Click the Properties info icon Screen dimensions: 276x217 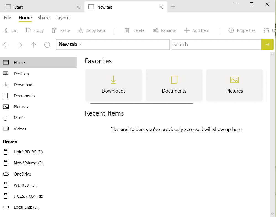pos(231,30)
